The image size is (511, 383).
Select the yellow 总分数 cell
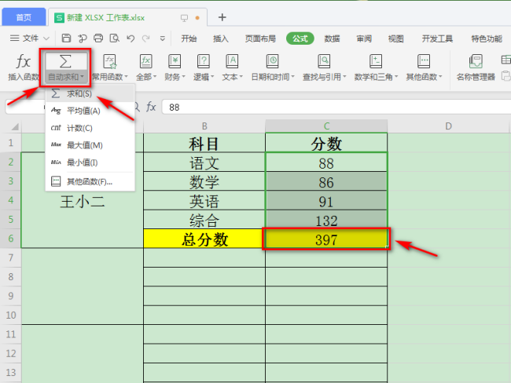pos(204,239)
